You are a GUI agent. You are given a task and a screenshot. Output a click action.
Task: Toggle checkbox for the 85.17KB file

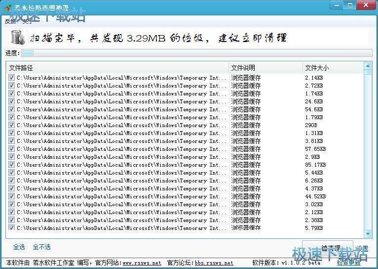[11, 165]
